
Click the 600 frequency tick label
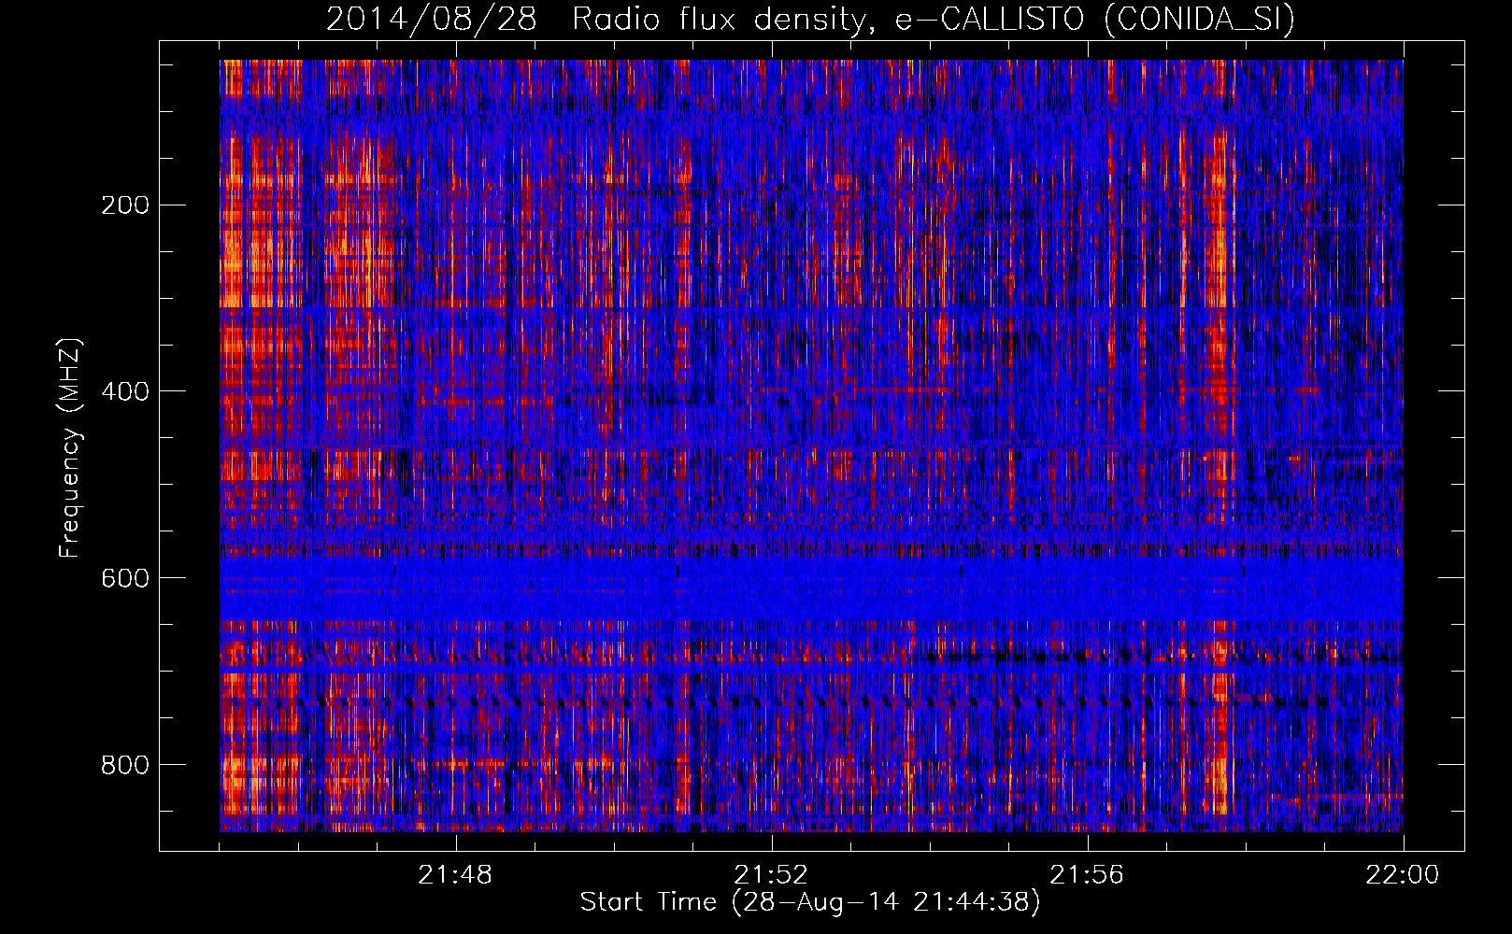124,578
